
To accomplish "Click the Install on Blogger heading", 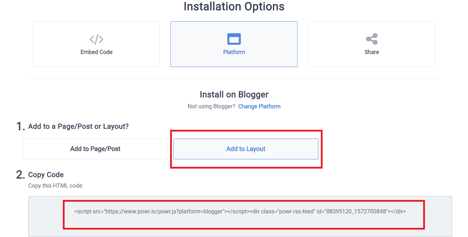I will [234, 95].
